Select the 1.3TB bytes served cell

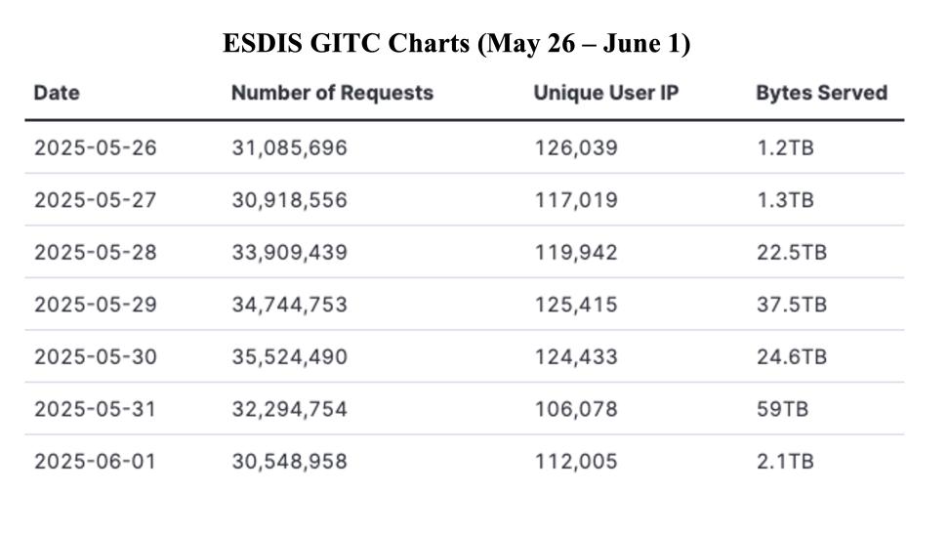tap(786, 200)
